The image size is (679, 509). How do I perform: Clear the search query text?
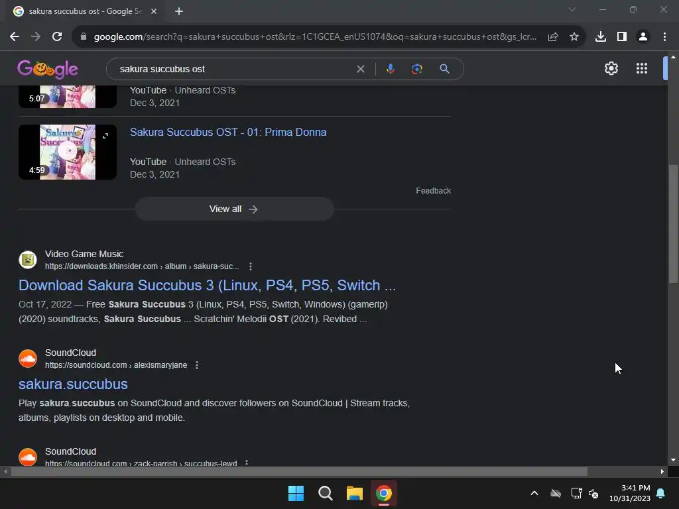[x=360, y=69]
